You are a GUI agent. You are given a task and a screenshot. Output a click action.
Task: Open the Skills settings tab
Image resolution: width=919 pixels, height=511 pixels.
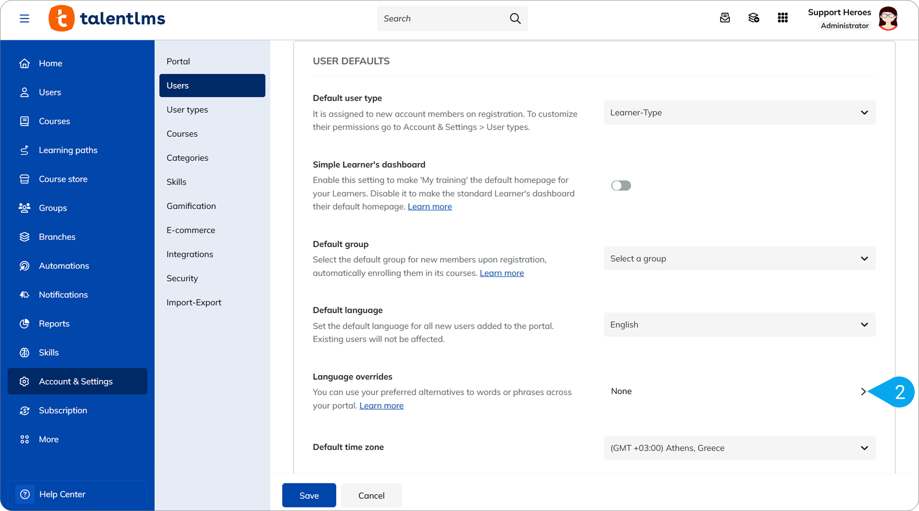click(212, 182)
